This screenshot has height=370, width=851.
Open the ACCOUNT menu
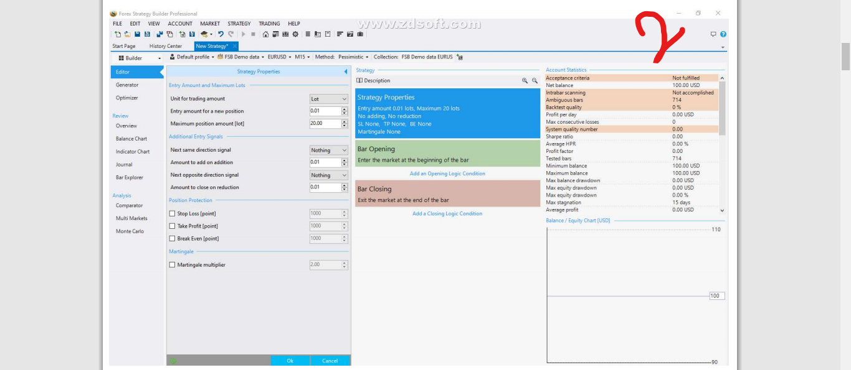(x=180, y=24)
